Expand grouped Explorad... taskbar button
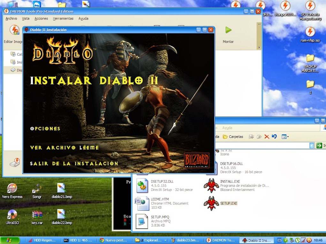This screenshot has height=244, width=326. (x=150, y=240)
